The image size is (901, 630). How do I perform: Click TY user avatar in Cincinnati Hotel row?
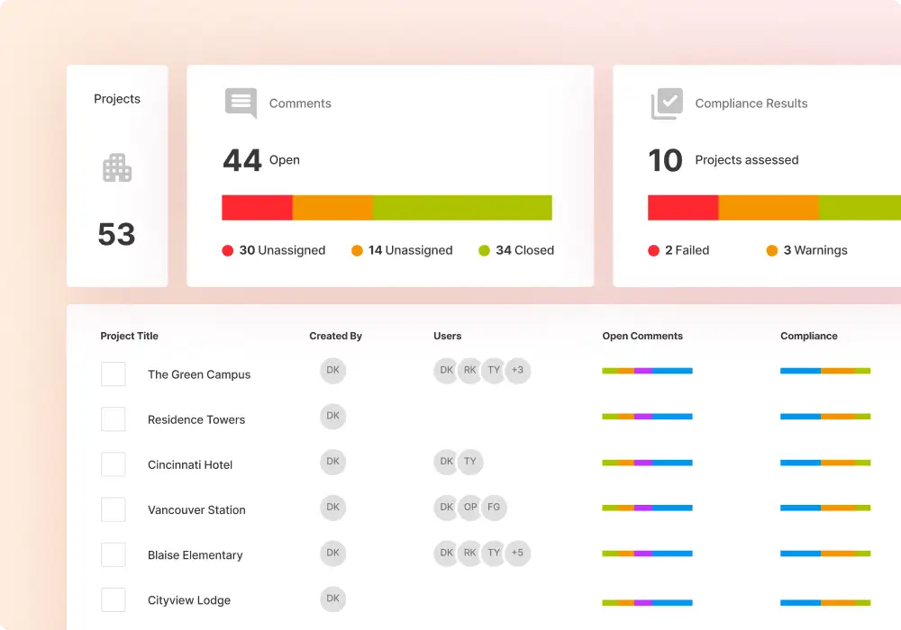click(470, 462)
